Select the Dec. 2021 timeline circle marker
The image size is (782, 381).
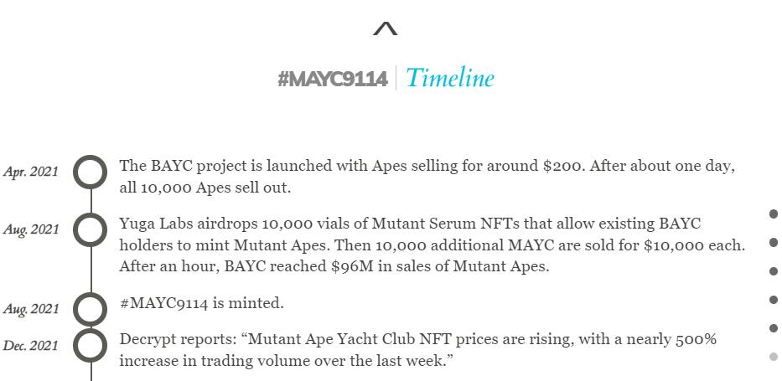coord(91,346)
